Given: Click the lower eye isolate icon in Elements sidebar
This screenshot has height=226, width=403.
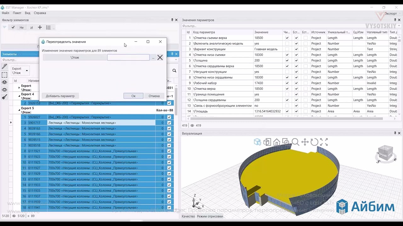Looking at the screenshot, I should click(4, 90).
